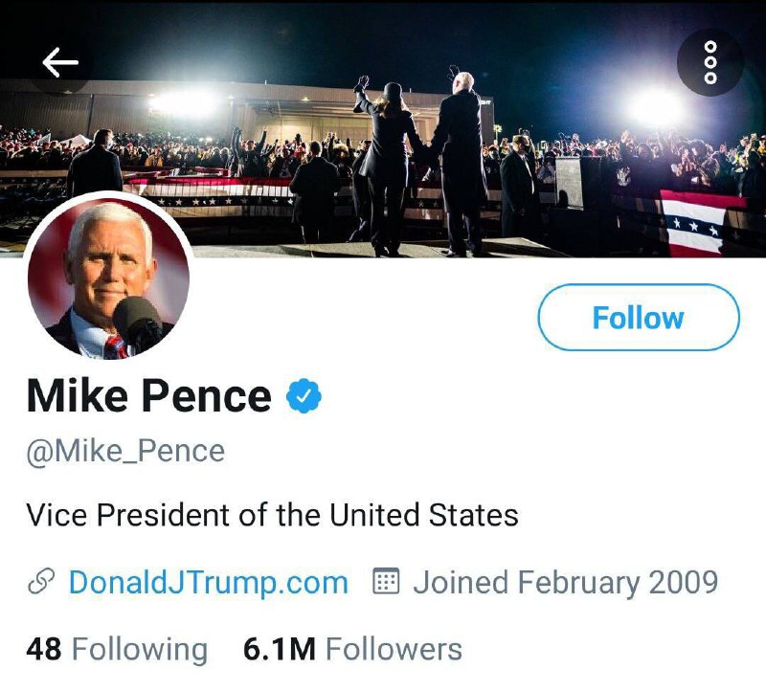Go back using the arrow icon
Screen dimensions: 766x691
(x=60, y=62)
